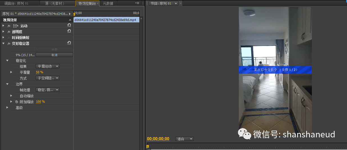Open the 帧处理 dropdown menu
Image resolution: width=347 pixels, height=150 pixels.
(x=47, y=90)
